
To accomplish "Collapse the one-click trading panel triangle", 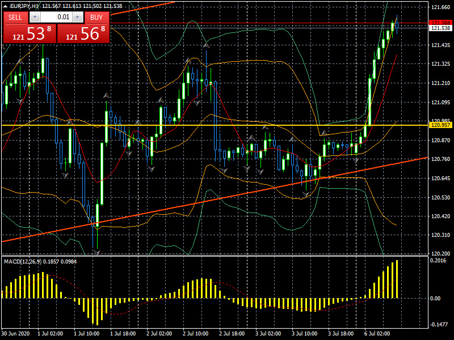I will click(x=5, y=6).
